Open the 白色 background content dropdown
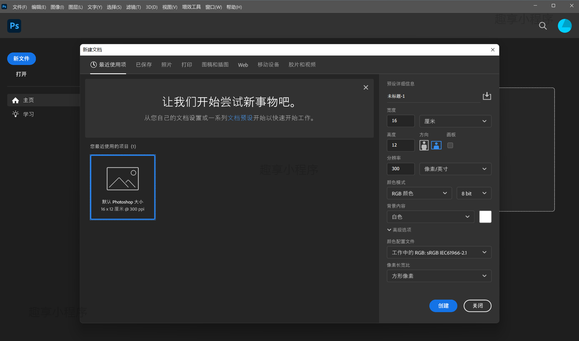 click(x=430, y=217)
